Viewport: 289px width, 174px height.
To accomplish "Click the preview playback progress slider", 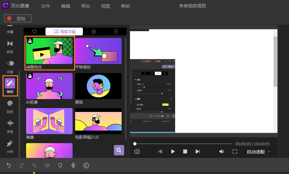I will click(183, 144).
